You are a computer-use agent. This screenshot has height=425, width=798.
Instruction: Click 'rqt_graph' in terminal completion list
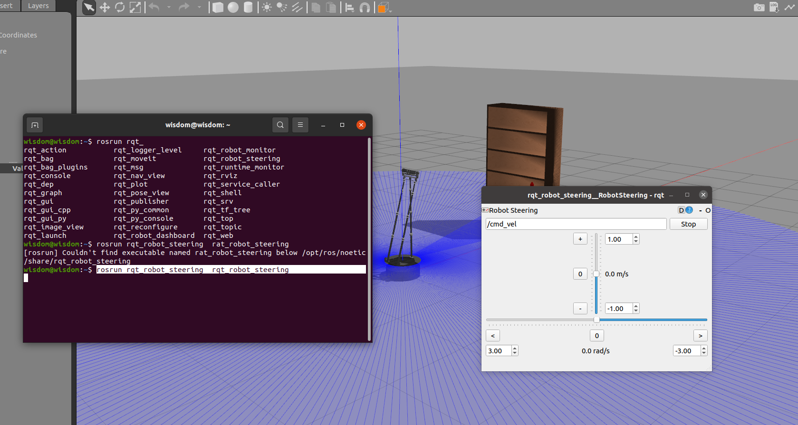pyautogui.click(x=43, y=193)
